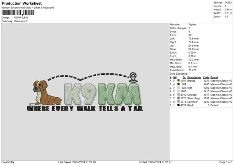
Task: Click the boxer dog embroidery graphic
Action: coord(45,93)
